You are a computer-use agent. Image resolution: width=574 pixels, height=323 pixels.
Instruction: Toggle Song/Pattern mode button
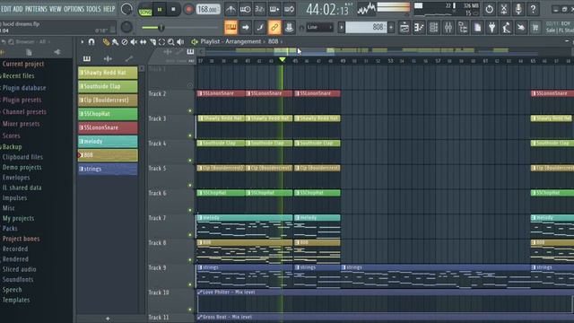[x=145, y=10]
